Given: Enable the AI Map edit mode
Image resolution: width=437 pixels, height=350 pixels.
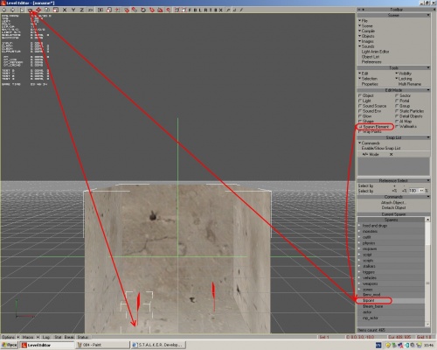Looking at the screenshot, I should coord(404,121).
